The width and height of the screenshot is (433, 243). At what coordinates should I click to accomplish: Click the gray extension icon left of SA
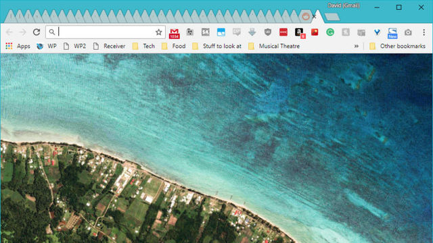pyautogui.click(x=189, y=32)
